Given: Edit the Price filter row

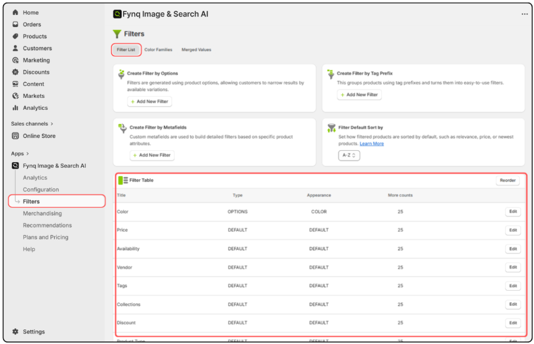Looking at the screenshot, I should pos(513,230).
